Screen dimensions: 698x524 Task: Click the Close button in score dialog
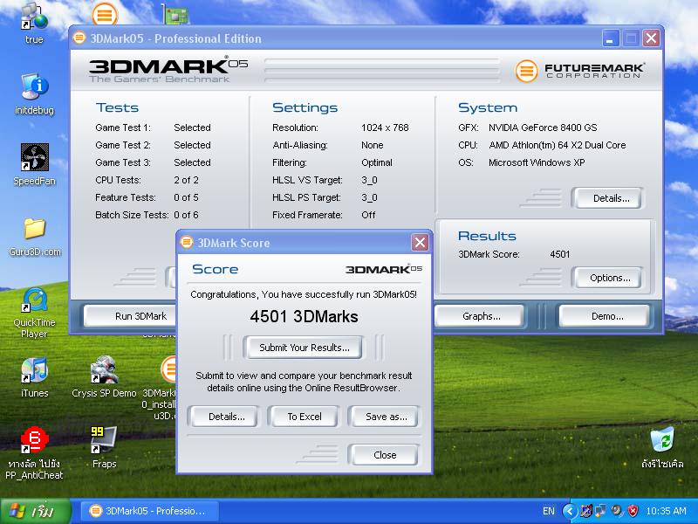384,455
